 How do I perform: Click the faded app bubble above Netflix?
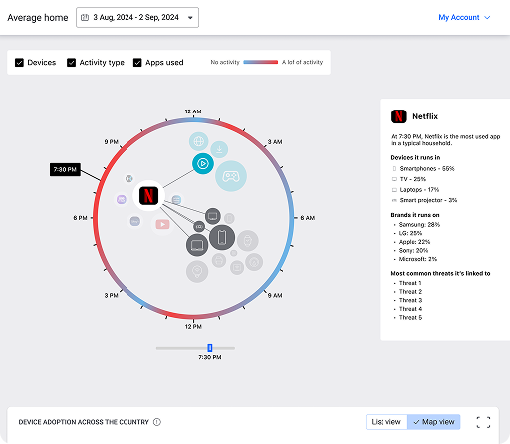(128, 179)
